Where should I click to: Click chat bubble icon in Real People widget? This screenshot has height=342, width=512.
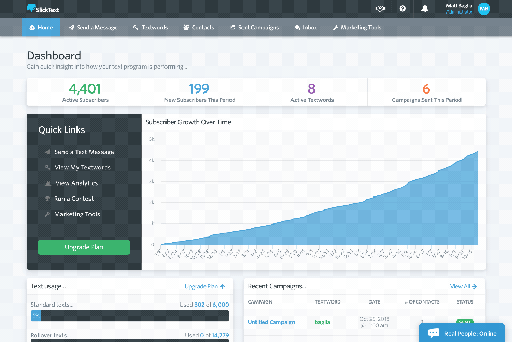pos(433,333)
